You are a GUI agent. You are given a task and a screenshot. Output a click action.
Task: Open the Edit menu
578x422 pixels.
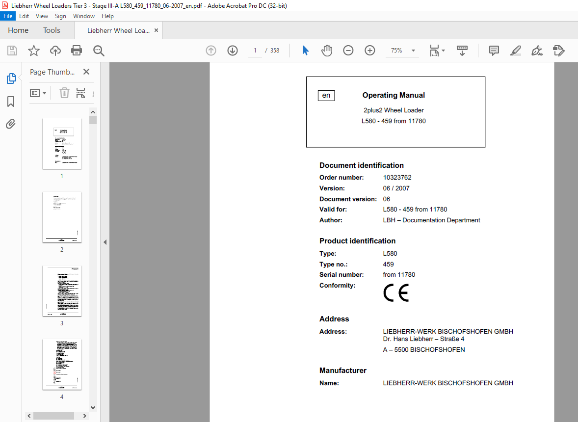pos(24,16)
